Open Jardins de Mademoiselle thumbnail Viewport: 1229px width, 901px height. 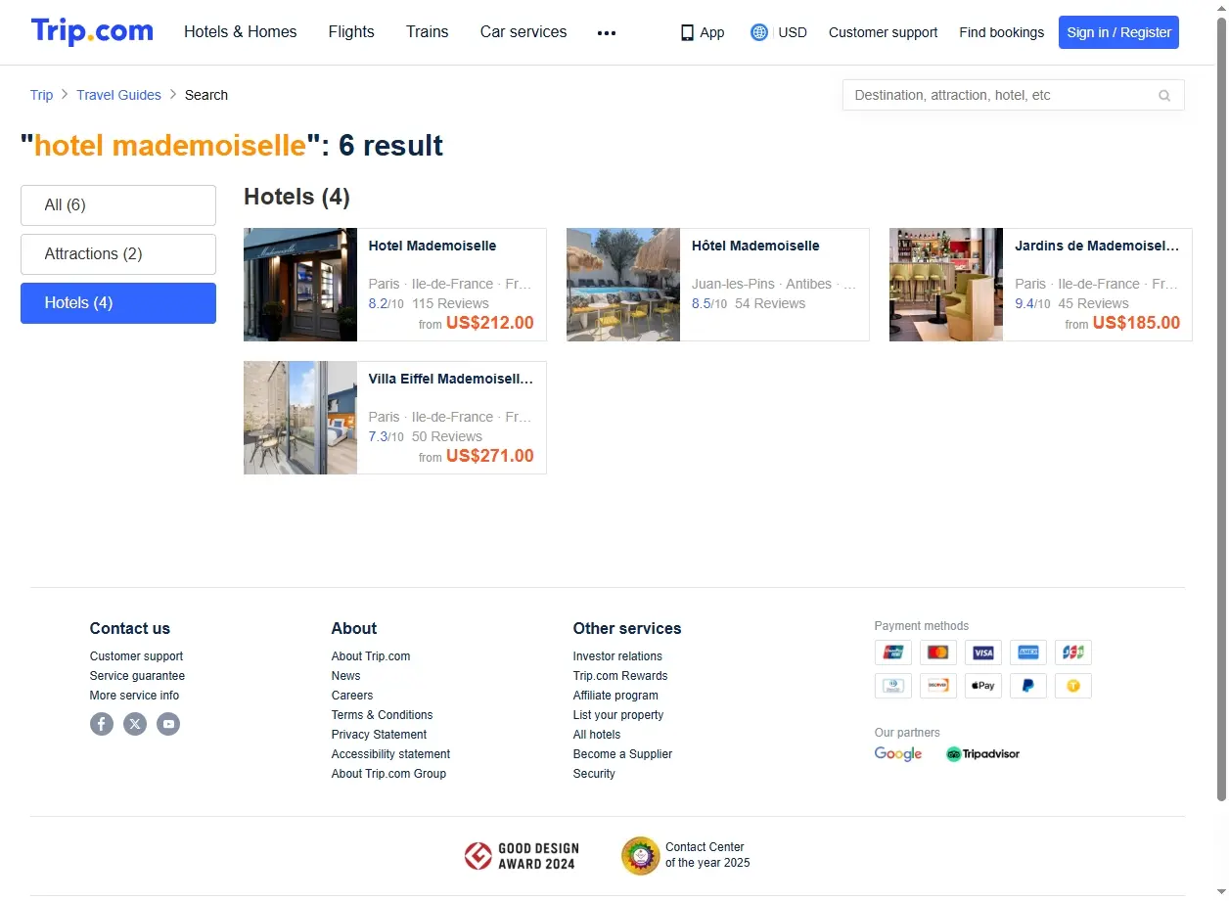[946, 285]
